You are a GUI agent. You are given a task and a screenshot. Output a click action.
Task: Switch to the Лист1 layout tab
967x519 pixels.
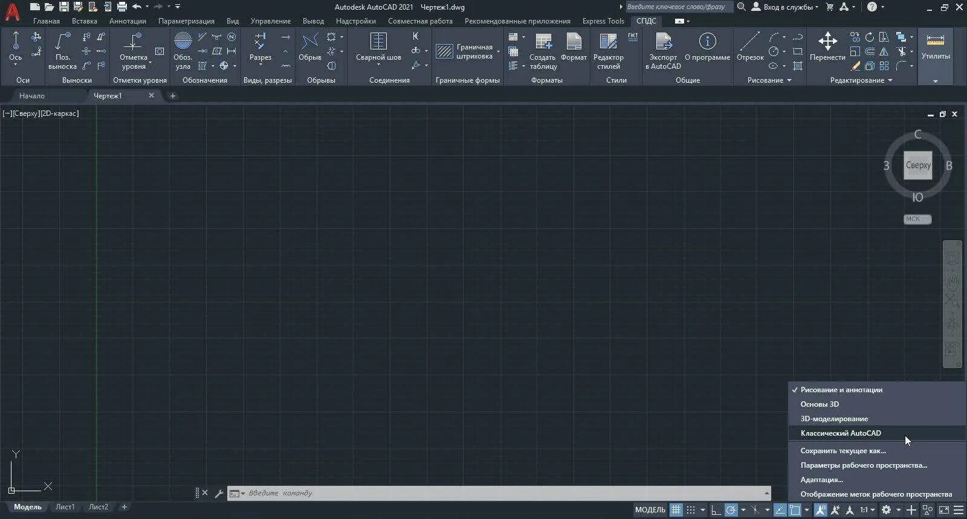point(65,507)
